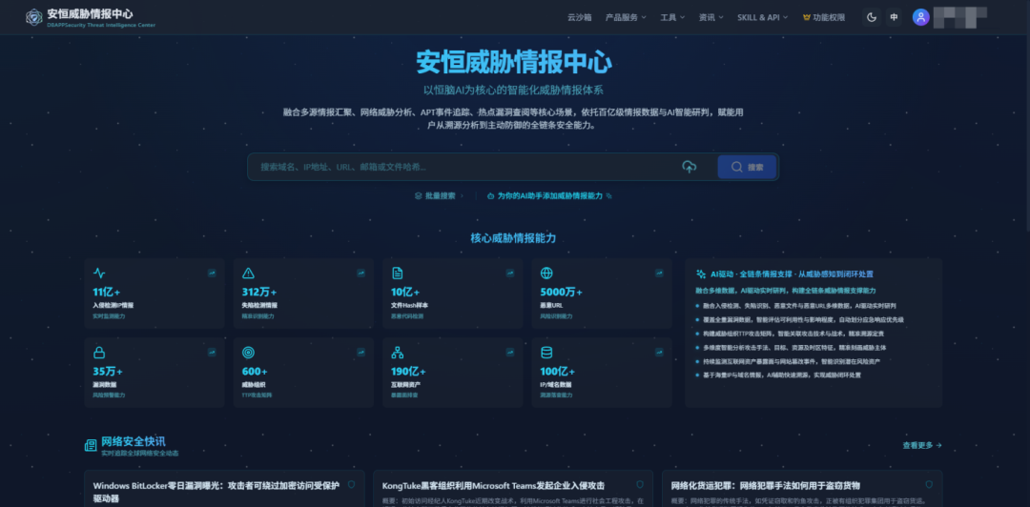Click lock icon on 漏洞数据 card
The image size is (1030, 507).
(99, 352)
